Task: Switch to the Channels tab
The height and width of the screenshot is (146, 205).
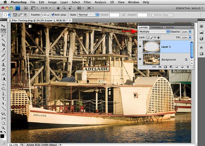Action: (157, 28)
